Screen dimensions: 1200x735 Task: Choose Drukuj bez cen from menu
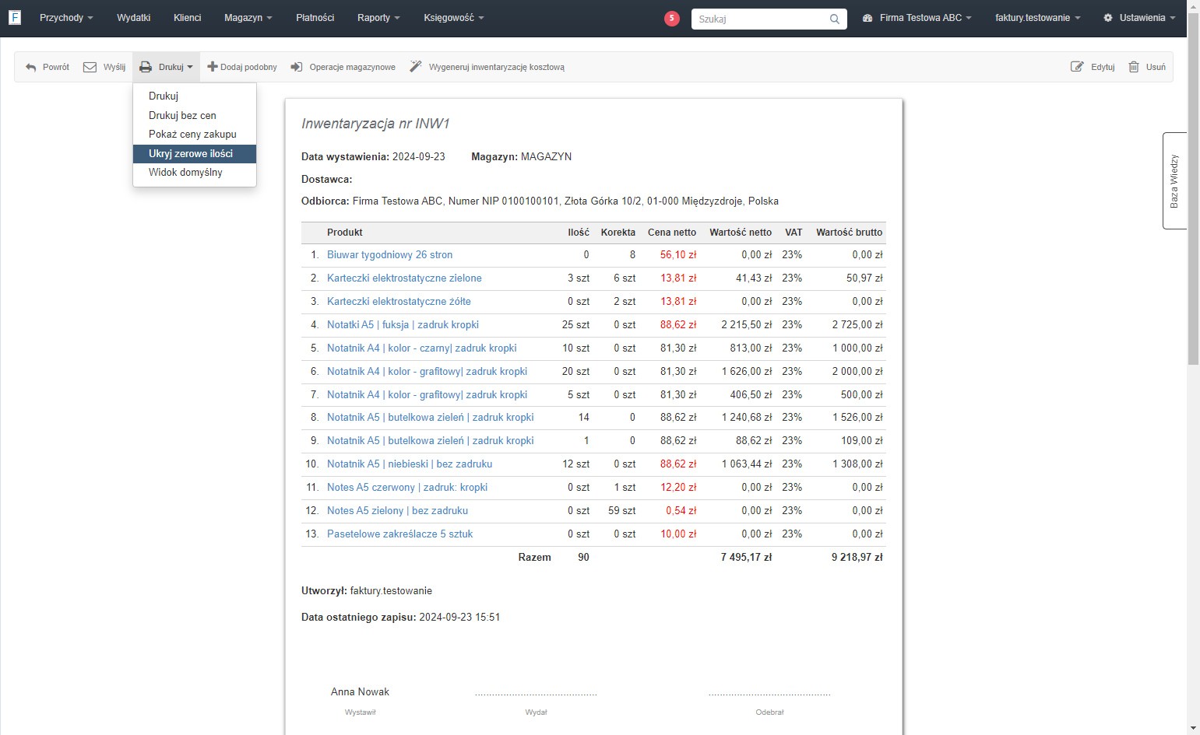click(195, 115)
